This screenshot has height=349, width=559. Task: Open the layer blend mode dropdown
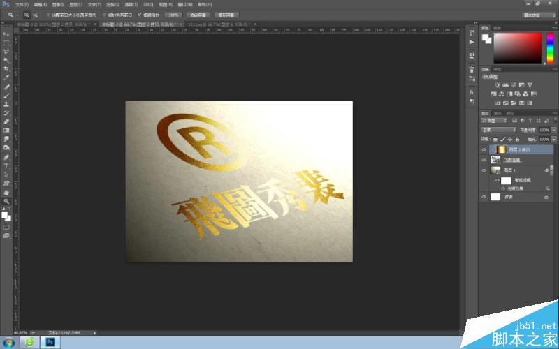pyautogui.click(x=498, y=130)
